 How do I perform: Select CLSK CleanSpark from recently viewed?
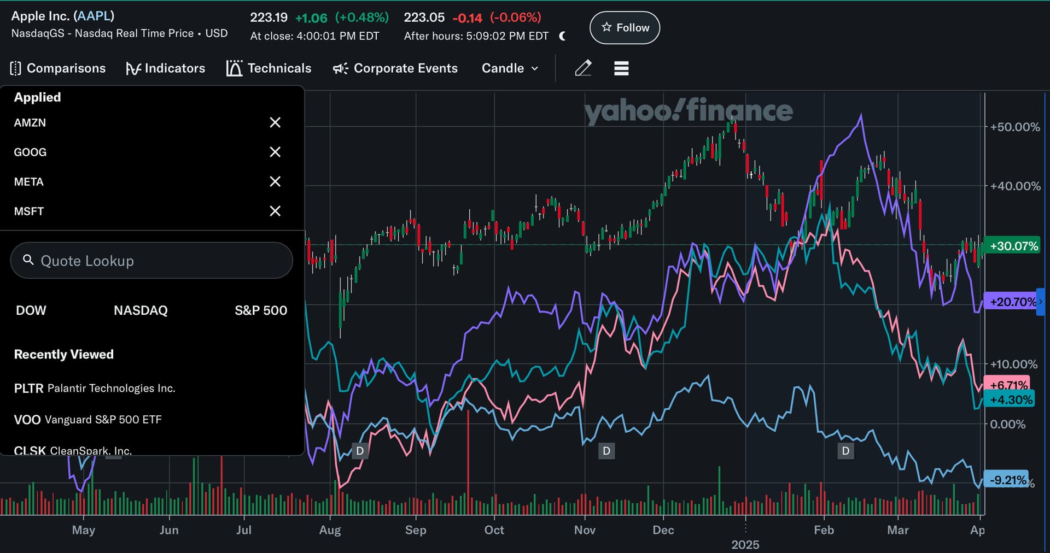[x=73, y=450]
